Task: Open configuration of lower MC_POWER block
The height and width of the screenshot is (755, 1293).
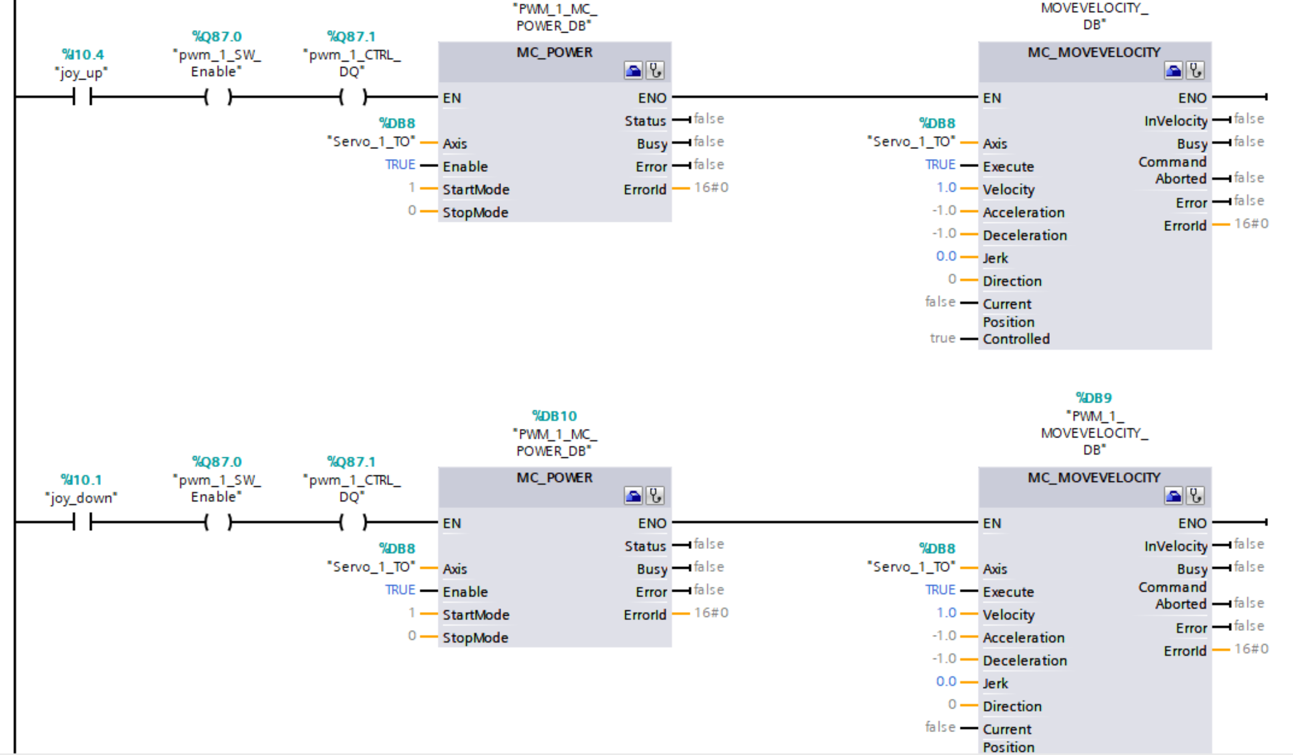Action: coord(633,496)
